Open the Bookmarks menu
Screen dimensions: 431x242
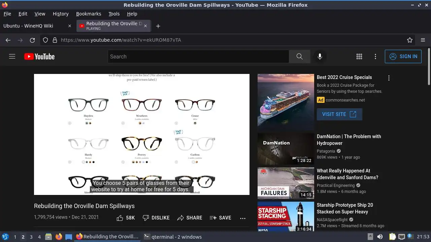(89, 14)
